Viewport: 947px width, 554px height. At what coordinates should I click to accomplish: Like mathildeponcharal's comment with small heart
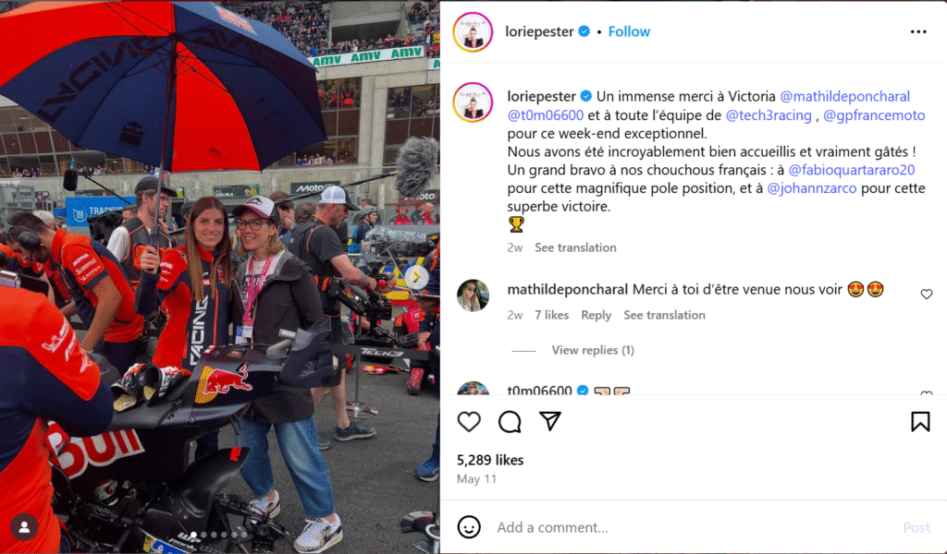(927, 295)
